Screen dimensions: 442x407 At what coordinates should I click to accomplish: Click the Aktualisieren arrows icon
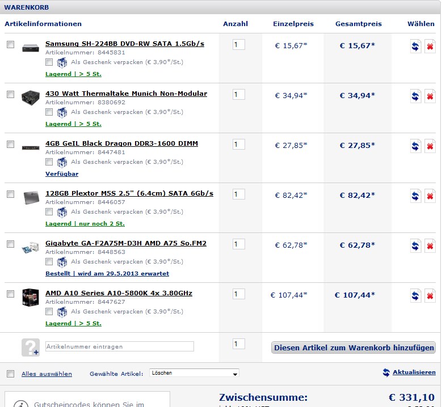(x=386, y=372)
